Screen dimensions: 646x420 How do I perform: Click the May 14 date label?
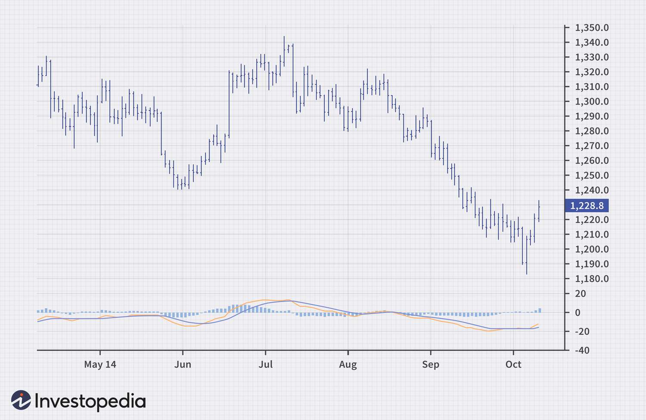tap(100, 364)
